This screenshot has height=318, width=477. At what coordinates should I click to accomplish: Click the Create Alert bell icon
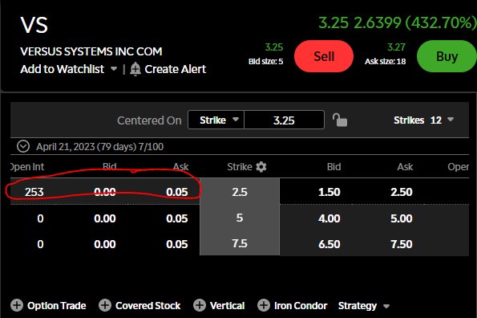pos(135,69)
